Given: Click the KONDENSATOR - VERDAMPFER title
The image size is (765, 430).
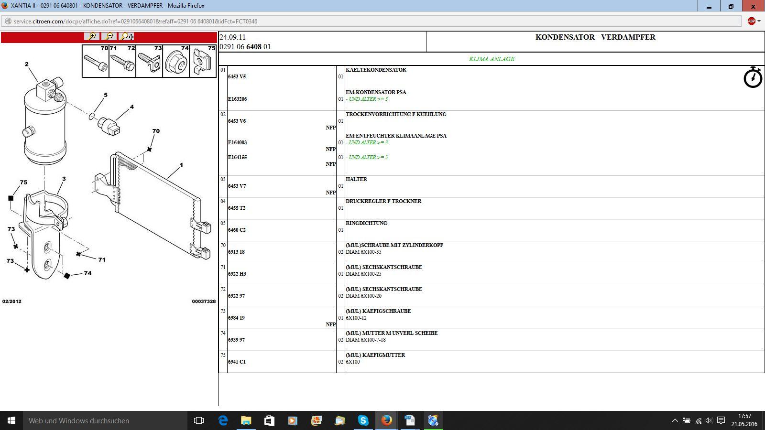Looking at the screenshot, I should point(595,37).
